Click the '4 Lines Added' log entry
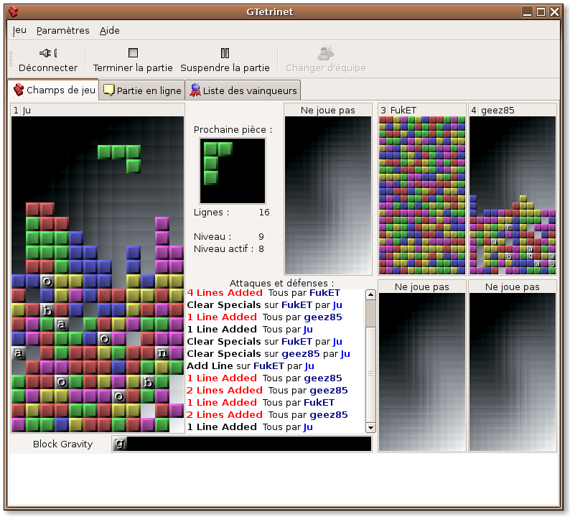The image size is (570, 517). pos(263,293)
